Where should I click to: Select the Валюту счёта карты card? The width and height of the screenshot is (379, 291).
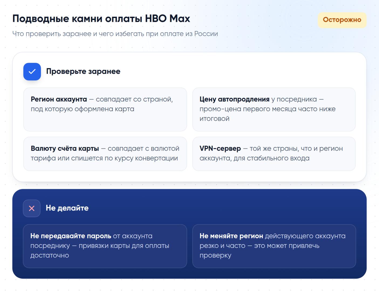(105, 154)
